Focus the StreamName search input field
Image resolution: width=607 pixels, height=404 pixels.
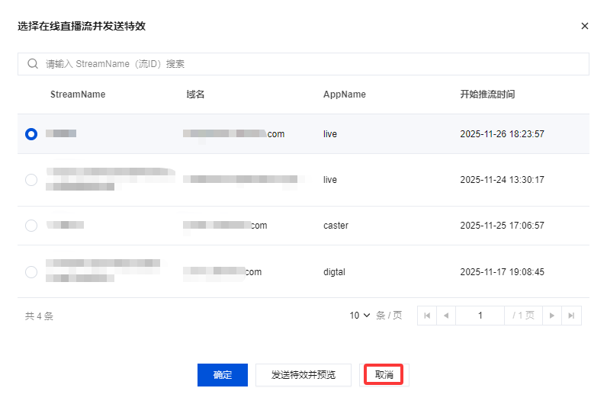coord(305,64)
